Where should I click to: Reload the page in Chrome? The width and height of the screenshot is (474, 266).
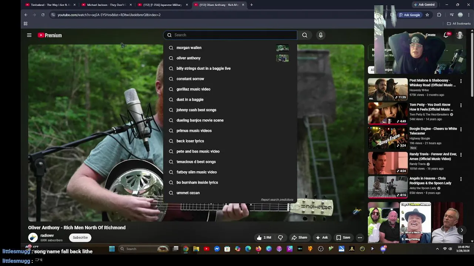point(43,15)
